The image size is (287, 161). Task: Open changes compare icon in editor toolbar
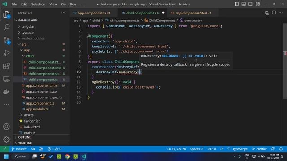click(266, 13)
